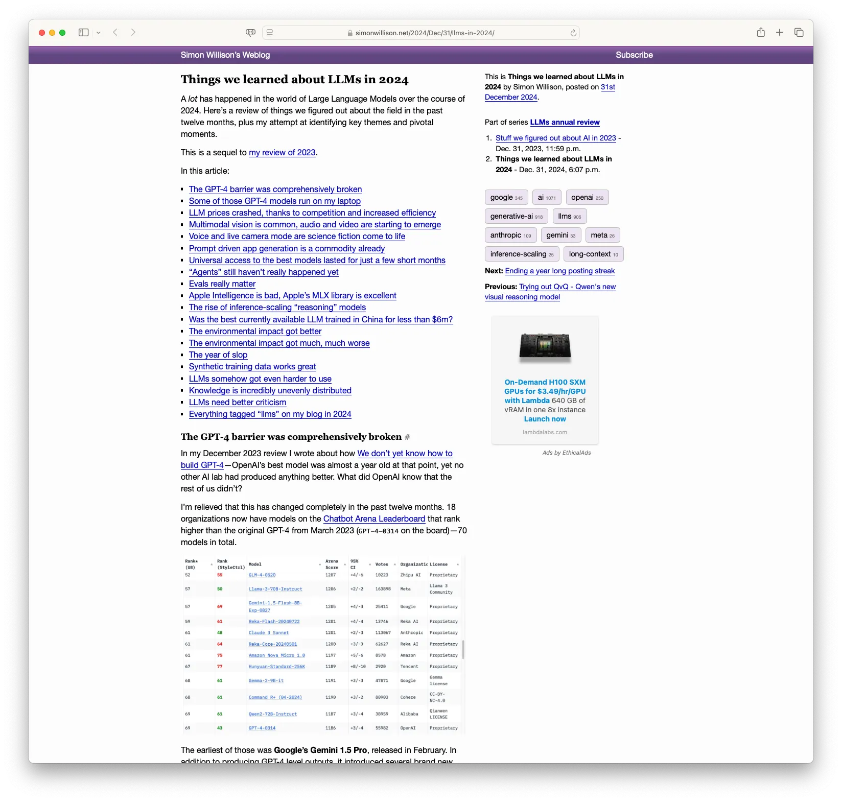Viewport: 842px width, 801px height.
Task: Click the address bar URL field
Action: 421,33
